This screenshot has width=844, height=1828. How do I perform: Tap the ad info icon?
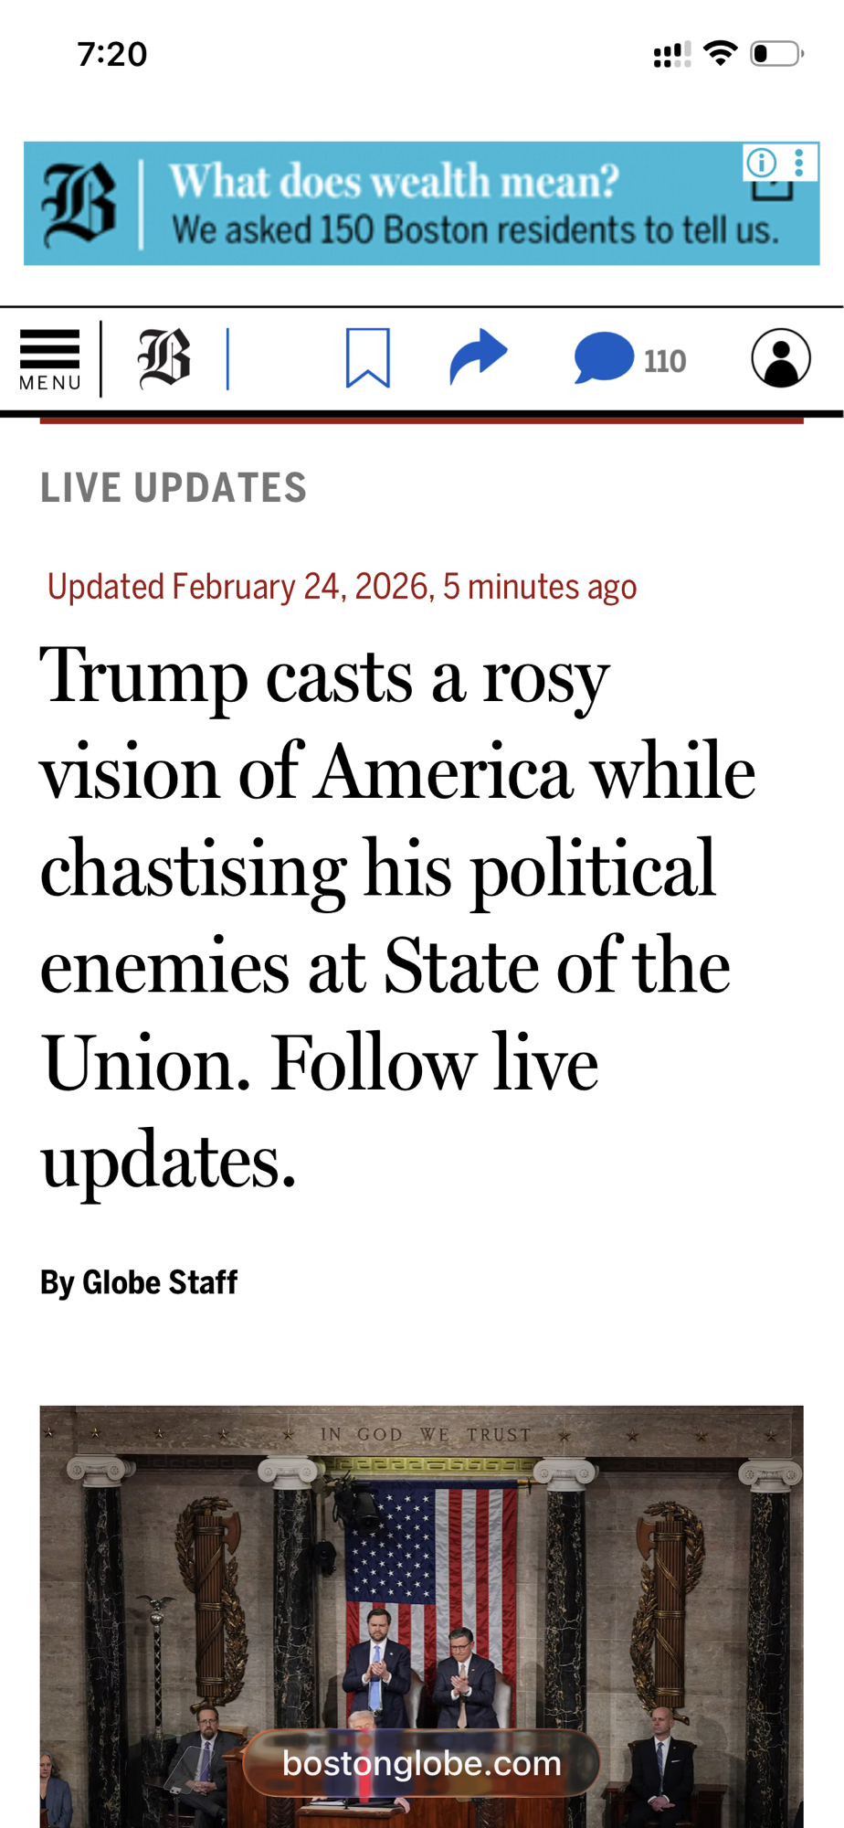tap(761, 163)
